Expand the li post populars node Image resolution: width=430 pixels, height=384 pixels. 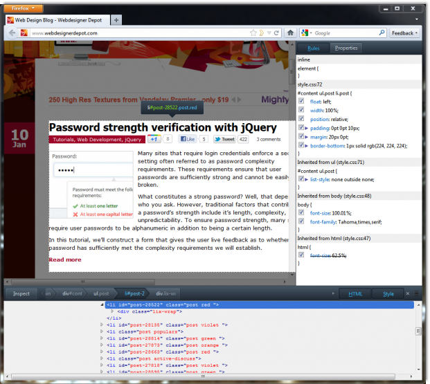(102, 331)
